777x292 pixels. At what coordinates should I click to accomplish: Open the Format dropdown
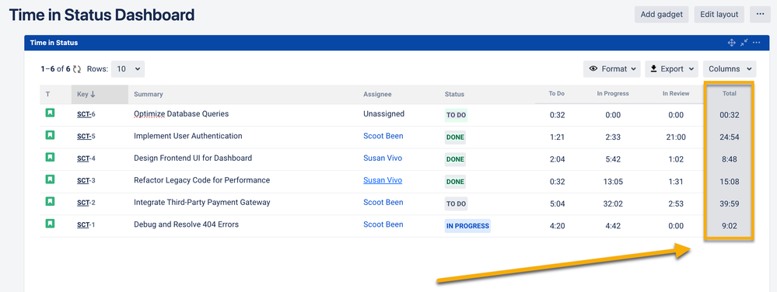612,69
